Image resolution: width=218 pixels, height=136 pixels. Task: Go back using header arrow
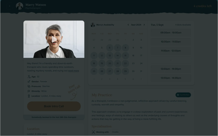coord(10,6)
